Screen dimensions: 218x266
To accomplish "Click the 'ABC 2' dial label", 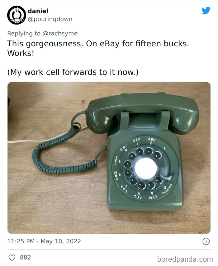I will click(x=152, y=141).
